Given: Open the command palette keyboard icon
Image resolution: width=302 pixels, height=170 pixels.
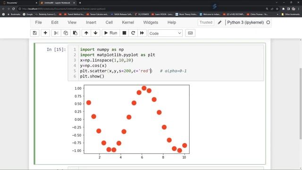Looking at the screenshot, I should (x=190, y=33).
